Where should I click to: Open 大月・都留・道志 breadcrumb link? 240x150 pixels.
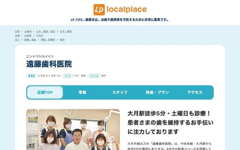point(46,31)
